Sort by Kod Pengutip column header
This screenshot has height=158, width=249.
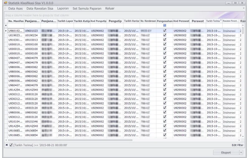pyautogui.click(x=98, y=21)
